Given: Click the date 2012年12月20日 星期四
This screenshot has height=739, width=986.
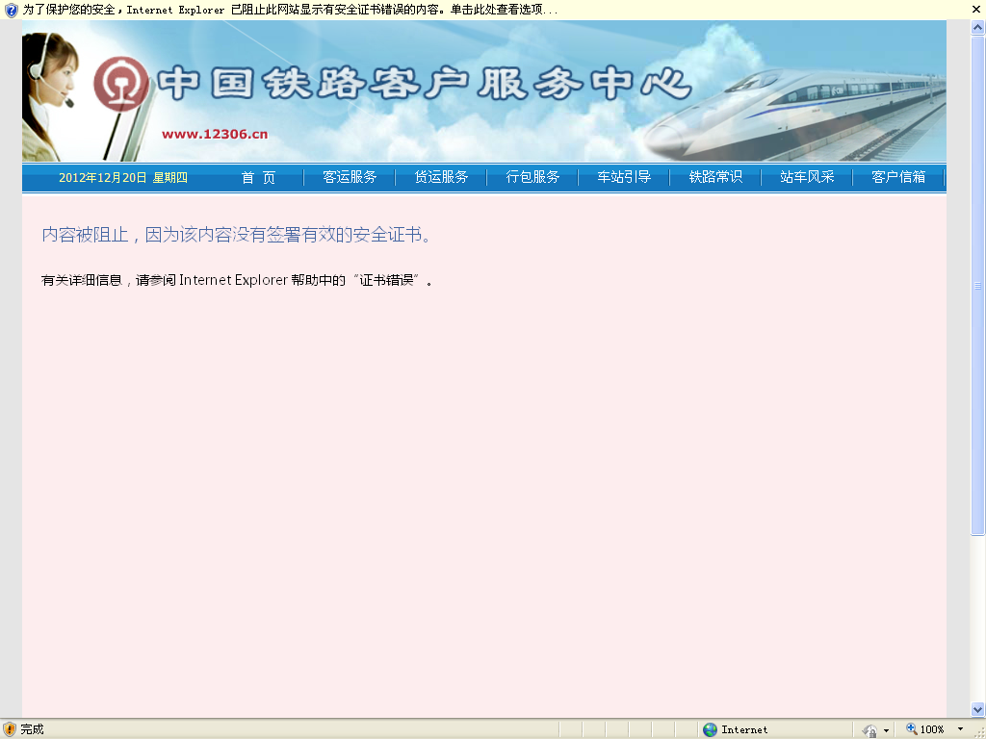Looking at the screenshot, I should (123, 178).
